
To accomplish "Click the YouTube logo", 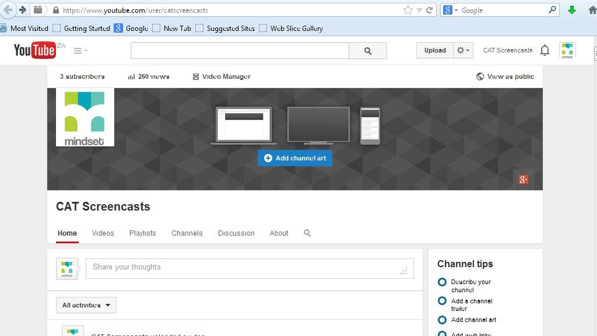I will [x=34, y=50].
